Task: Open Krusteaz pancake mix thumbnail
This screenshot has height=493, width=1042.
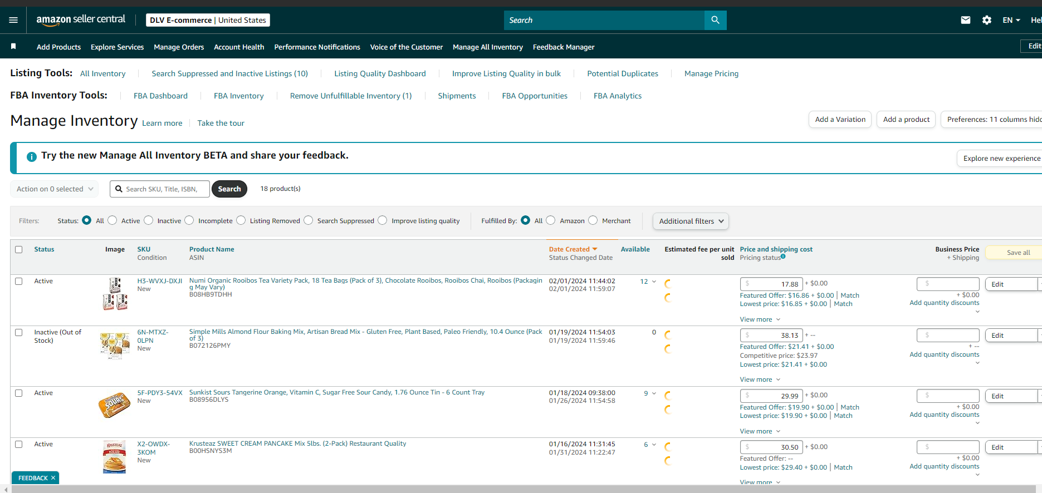Action: click(x=114, y=457)
